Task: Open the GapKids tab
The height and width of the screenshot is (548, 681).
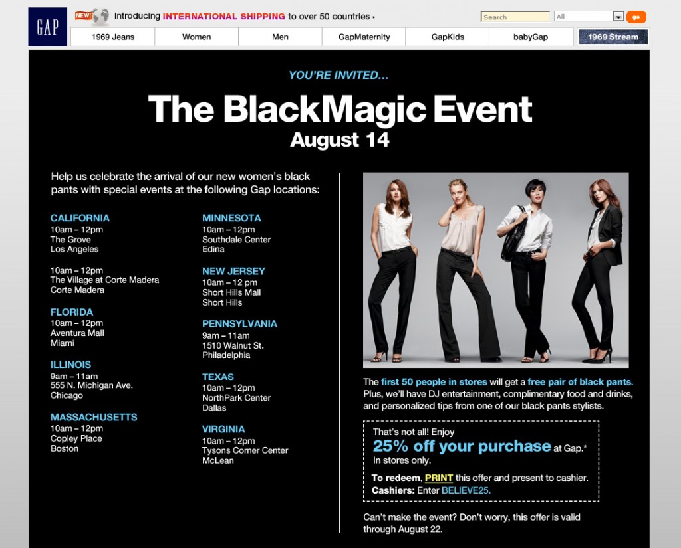Action: pyautogui.click(x=448, y=37)
